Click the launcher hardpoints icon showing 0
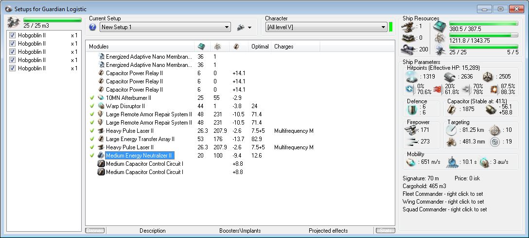This screenshot has height=238, width=529. coord(408,38)
